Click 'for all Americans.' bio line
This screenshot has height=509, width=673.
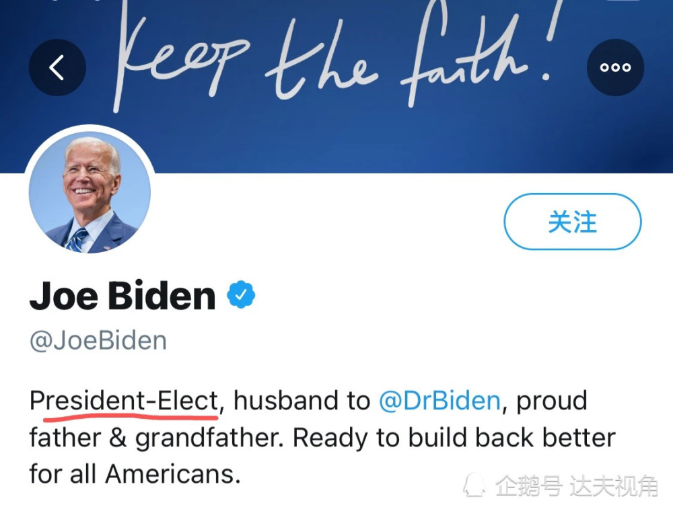(135, 475)
